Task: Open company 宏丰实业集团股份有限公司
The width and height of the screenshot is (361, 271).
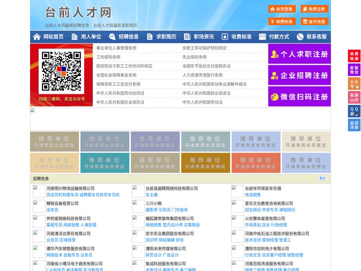Action: (169, 234)
